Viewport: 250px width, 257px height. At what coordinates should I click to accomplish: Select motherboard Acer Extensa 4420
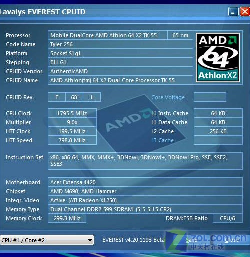(x=145, y=182)
